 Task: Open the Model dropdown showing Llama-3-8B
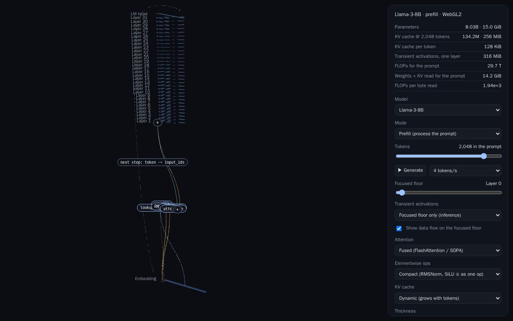point(448,110)
